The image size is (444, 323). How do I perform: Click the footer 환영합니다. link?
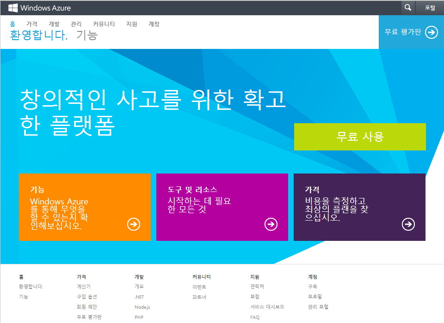pyautogui.click(x=31, y=287)
